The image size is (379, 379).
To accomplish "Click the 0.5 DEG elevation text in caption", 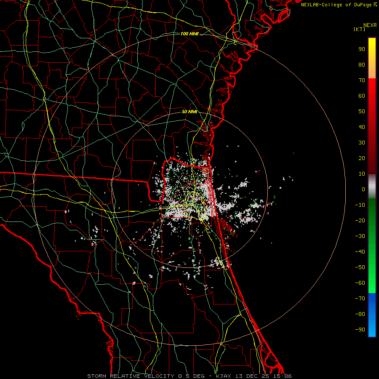I will (x=192, y=376).
